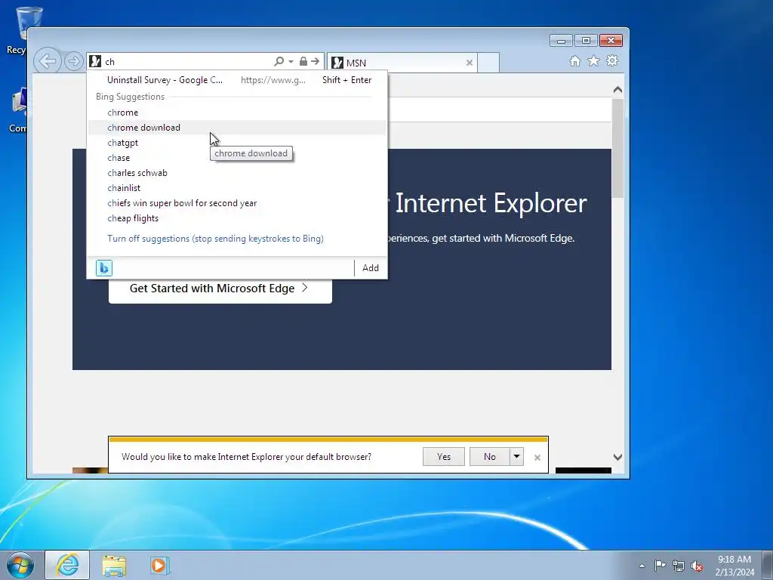The image size is (773, 580).
Task: Click Get Started with Microsoft Edge
Action: 220,288
